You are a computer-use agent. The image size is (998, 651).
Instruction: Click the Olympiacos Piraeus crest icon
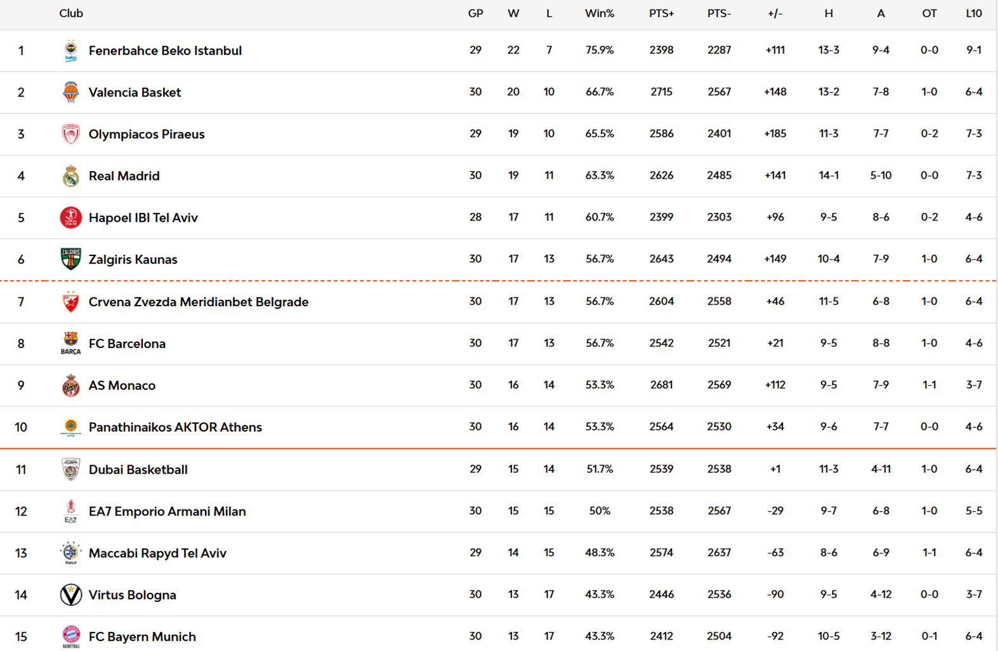click(70, 134)
